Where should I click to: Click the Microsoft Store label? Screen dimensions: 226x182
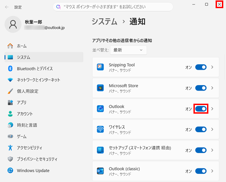pyautogui.click(x=123, y=86)
